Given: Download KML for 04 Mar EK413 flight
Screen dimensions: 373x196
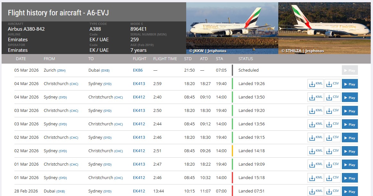Looking at the screenshot, I should click(x=316, y=84).
